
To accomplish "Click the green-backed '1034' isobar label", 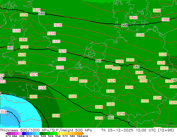I will [x=161, y=63].
